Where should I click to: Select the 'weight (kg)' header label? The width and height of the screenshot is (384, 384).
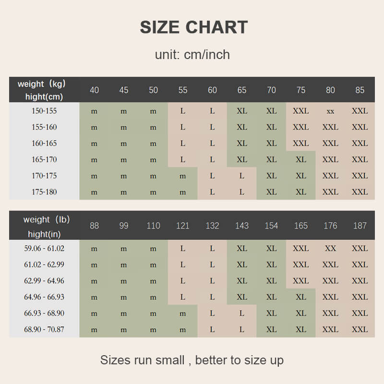pyautogui.click(x=42, y=84)
